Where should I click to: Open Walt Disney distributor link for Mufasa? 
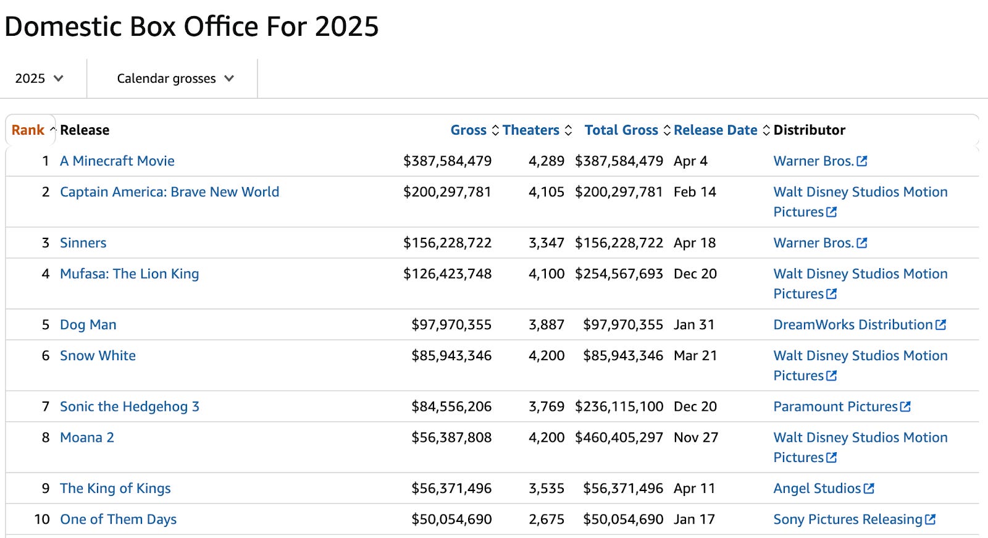click(x=860, y=284)
